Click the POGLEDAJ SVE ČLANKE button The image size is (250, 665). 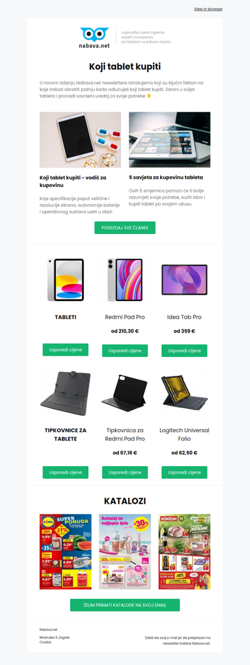[125, 228]
